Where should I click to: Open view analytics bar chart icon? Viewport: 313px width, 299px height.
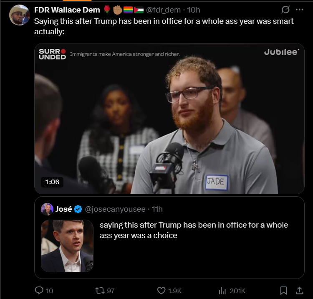pyautogui.click(x=222, y=291)
